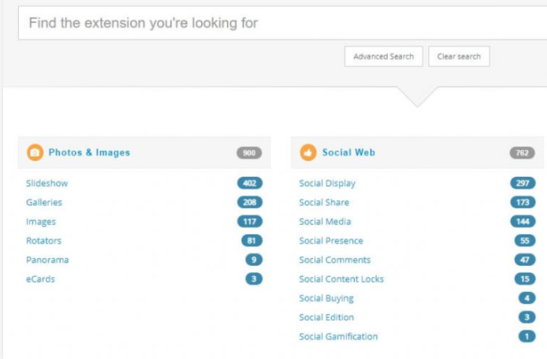Open Social Presence listing
The width and height of the screenshot is (547, 359).
coord(331,241)
